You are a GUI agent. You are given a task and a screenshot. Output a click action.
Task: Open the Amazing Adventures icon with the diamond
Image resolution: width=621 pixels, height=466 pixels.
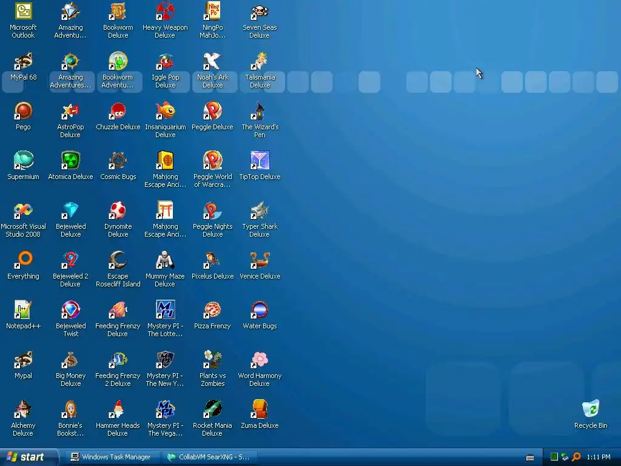[x=70, y=12]
